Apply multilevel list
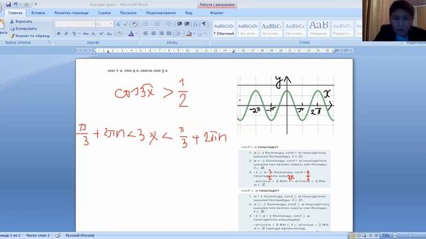 click(168, 24)
